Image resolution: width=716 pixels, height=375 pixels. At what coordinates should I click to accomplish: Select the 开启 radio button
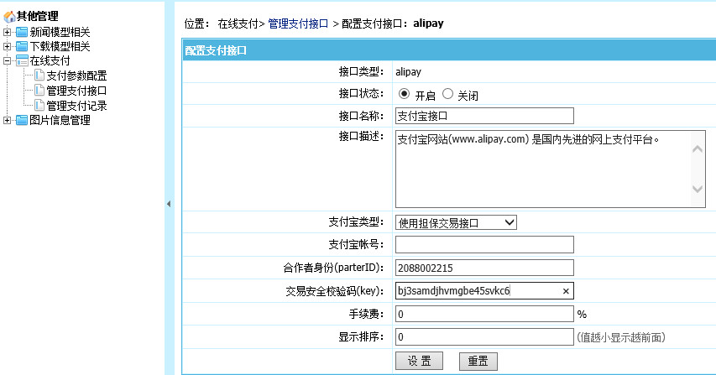pyautogui.click(x=404, y=95)
